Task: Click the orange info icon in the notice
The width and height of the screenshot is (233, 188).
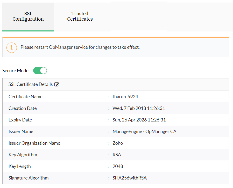Action: coord(12,47)
